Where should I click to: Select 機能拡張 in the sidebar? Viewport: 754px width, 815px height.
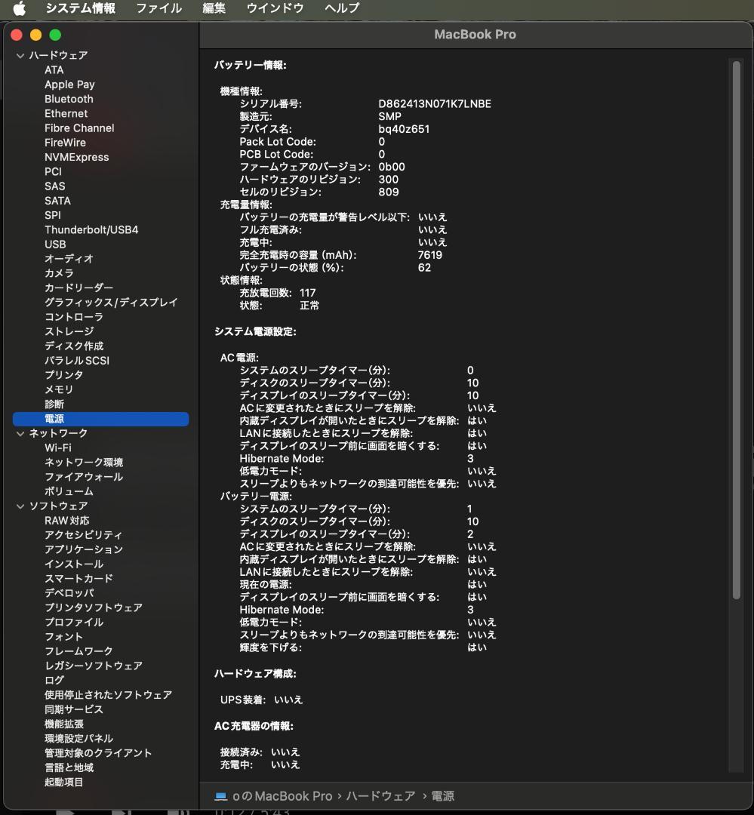coord(64,724)
